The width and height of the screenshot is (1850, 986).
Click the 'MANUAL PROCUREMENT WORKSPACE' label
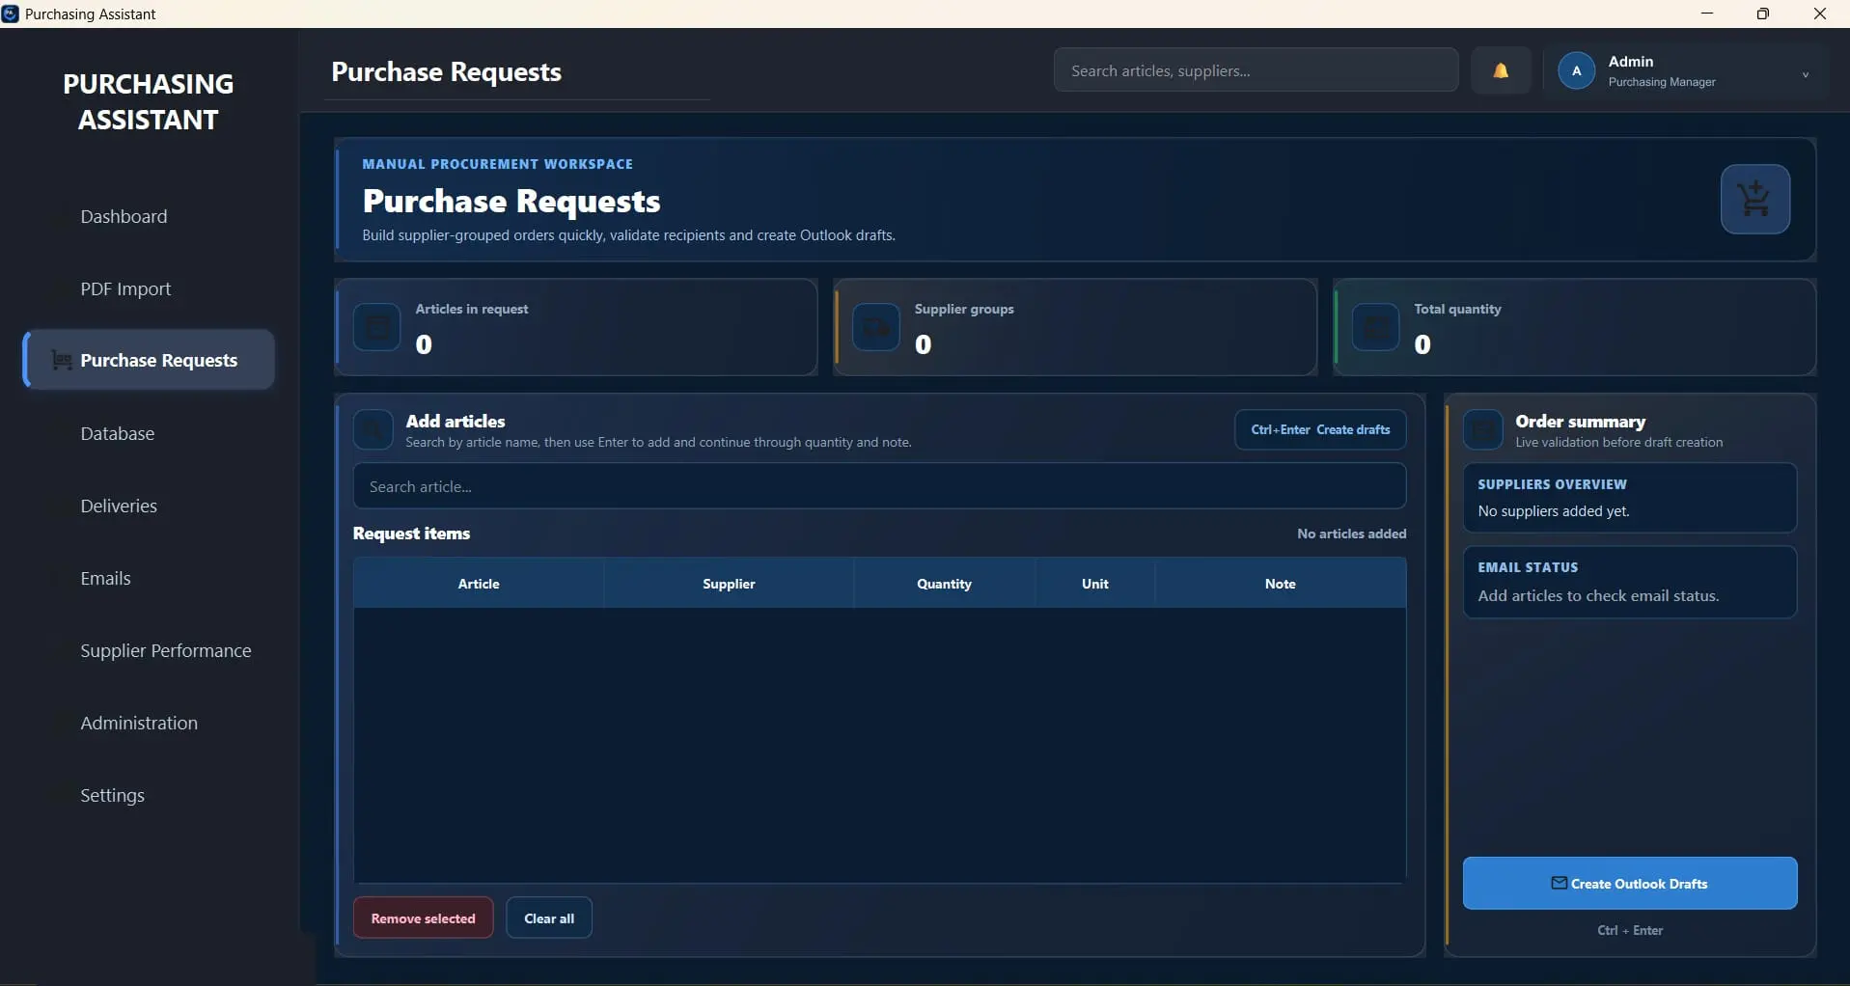coord(498,164)
